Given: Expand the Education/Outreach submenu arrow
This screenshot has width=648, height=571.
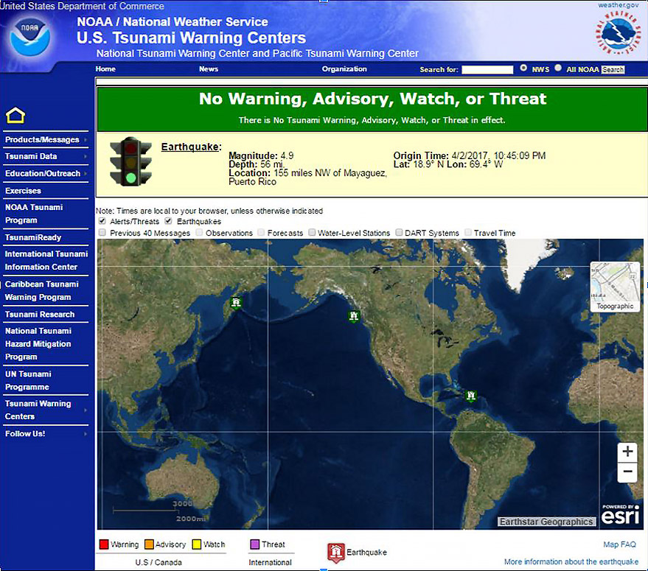Looking at the screenshot, I should point(86,174).
